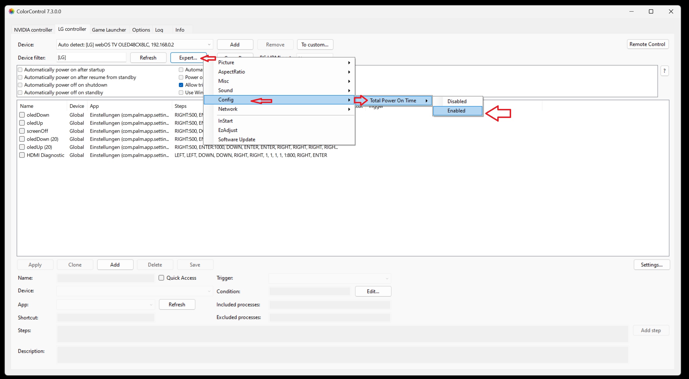Click the question mark help button
689x379 pixels.
click(664, 71)
